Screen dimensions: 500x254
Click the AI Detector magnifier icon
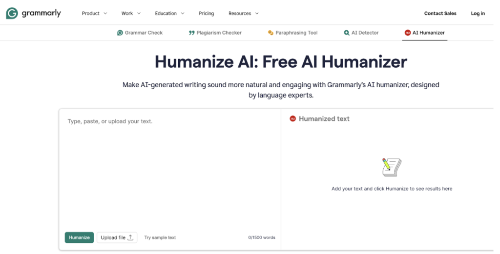347,33
